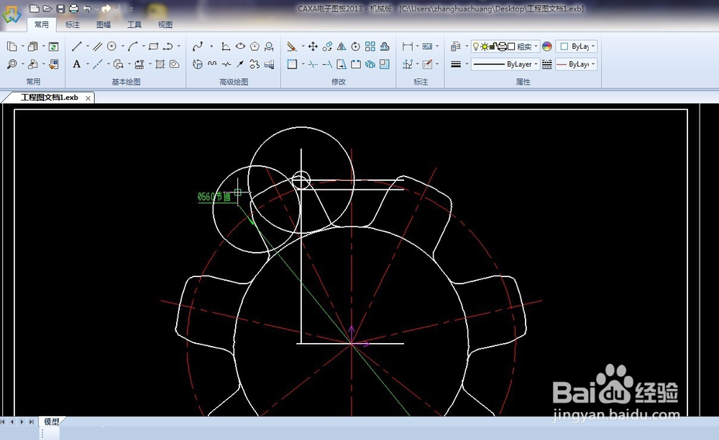The height and width of the screenshot is (440, 719).
Task: Select the Circle drawing tool
Action: (111, 46)
